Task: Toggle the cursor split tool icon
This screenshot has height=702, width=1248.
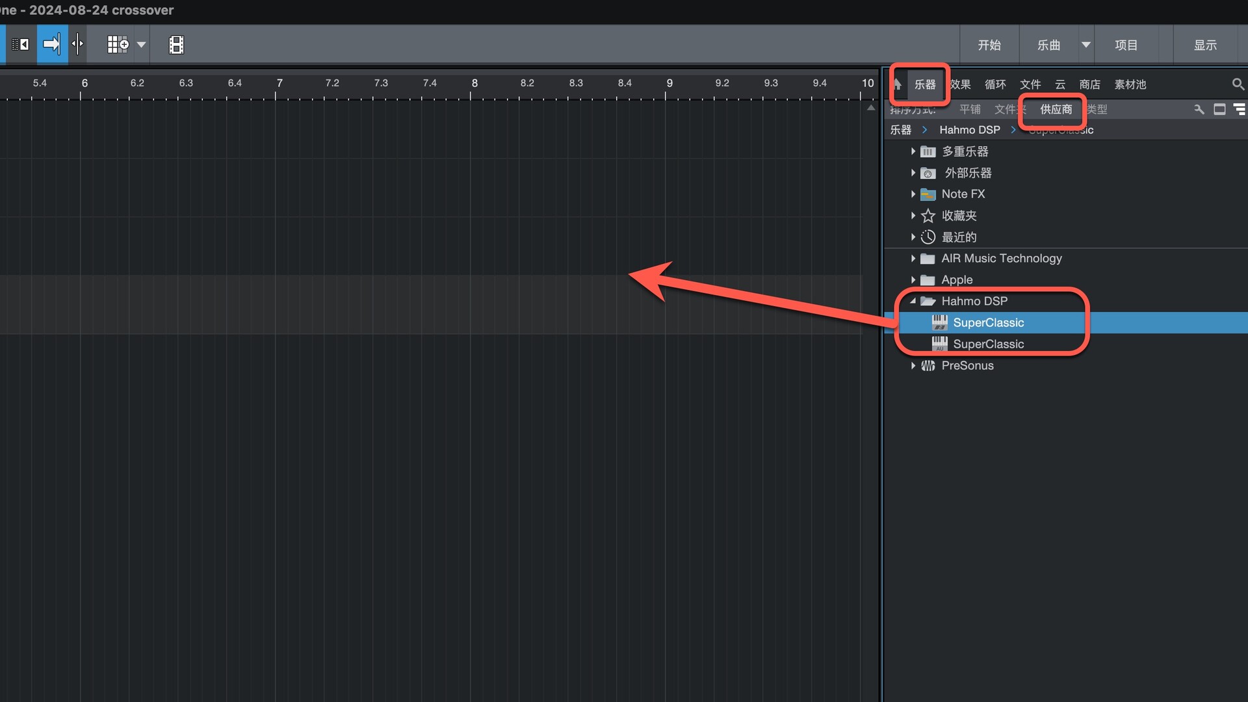Action: [x=77, y=44]
